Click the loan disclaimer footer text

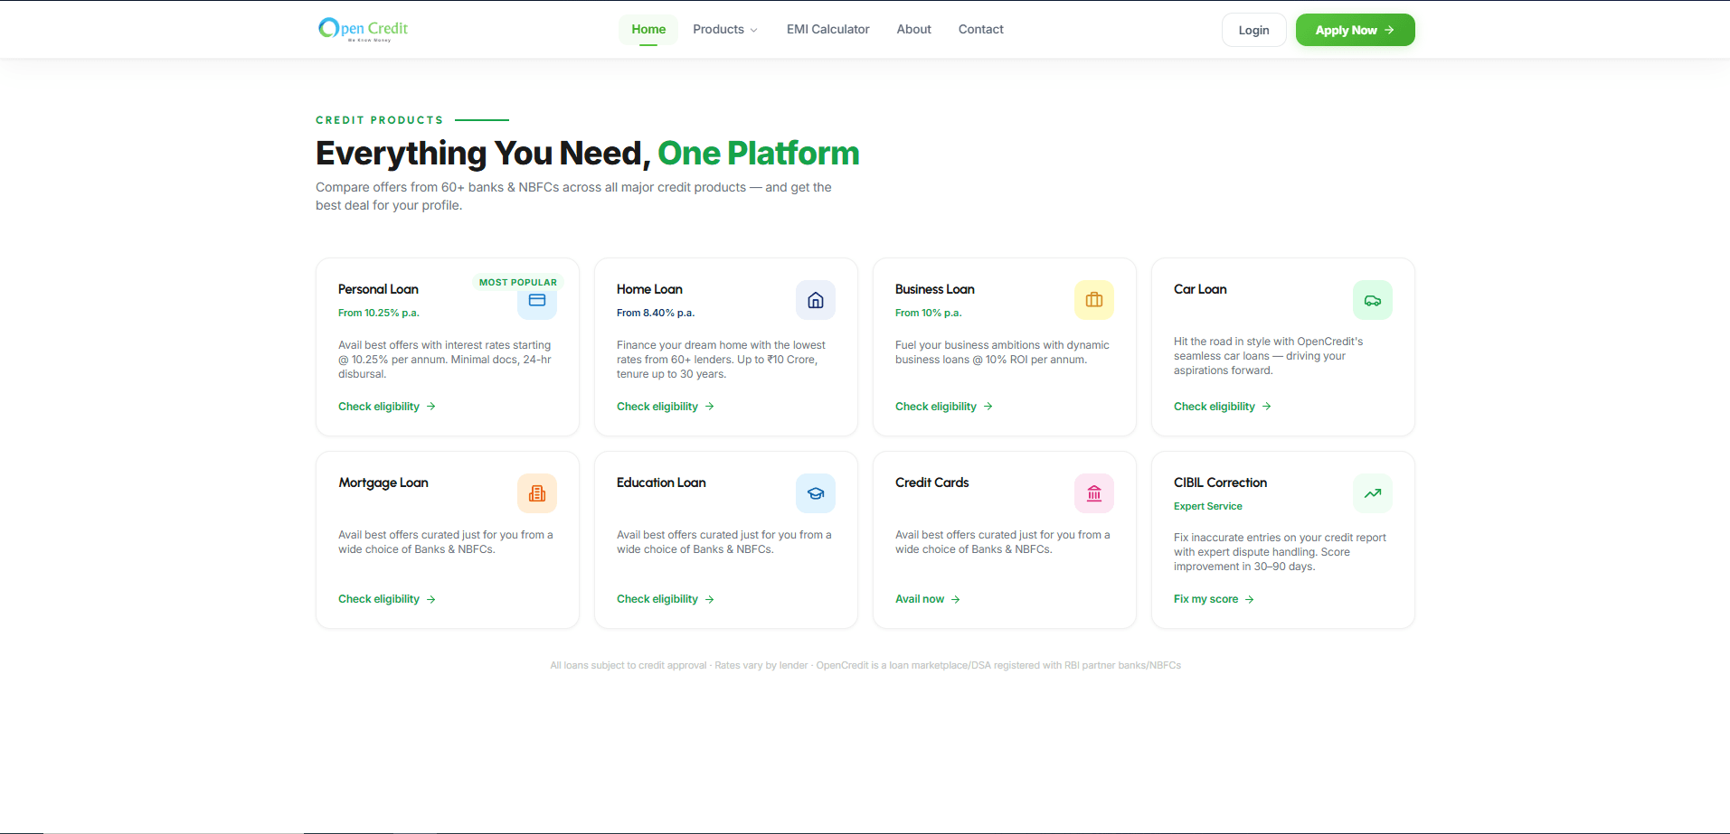click(865, 665)
